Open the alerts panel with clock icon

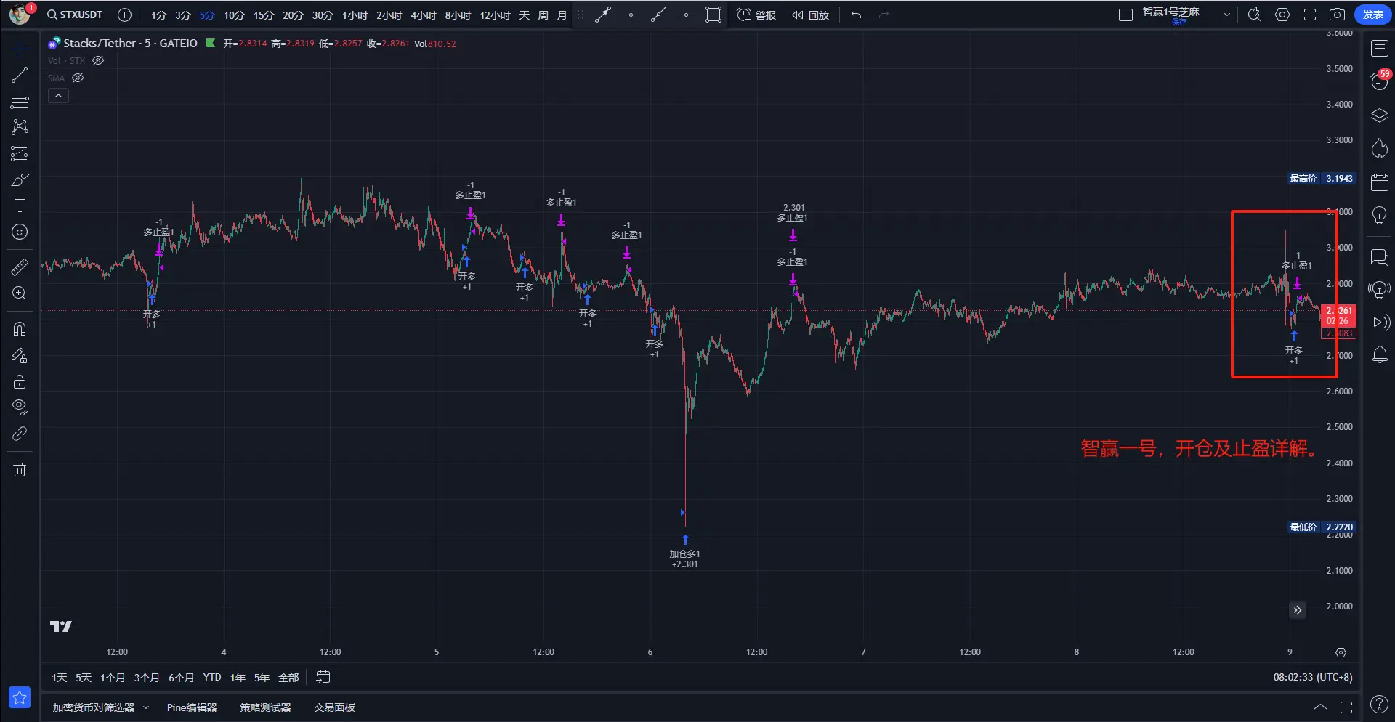tap(1379, 81)
